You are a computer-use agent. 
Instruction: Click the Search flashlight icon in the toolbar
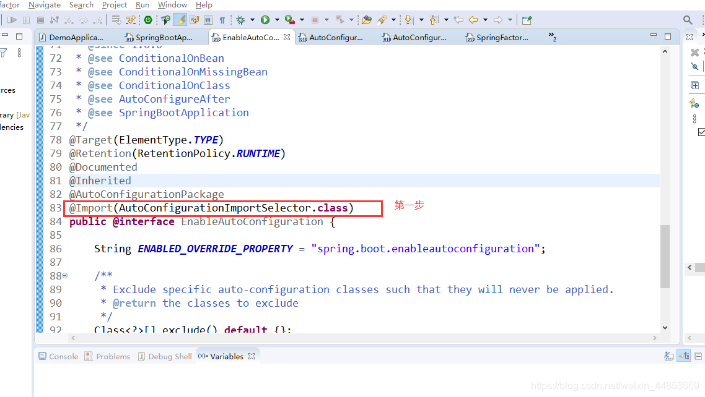click(x=382, y=20)
